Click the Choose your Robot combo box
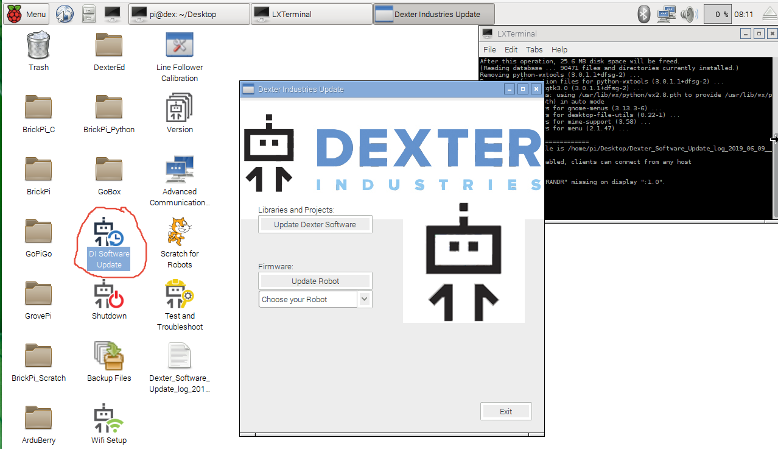 (x=308, y=299)
